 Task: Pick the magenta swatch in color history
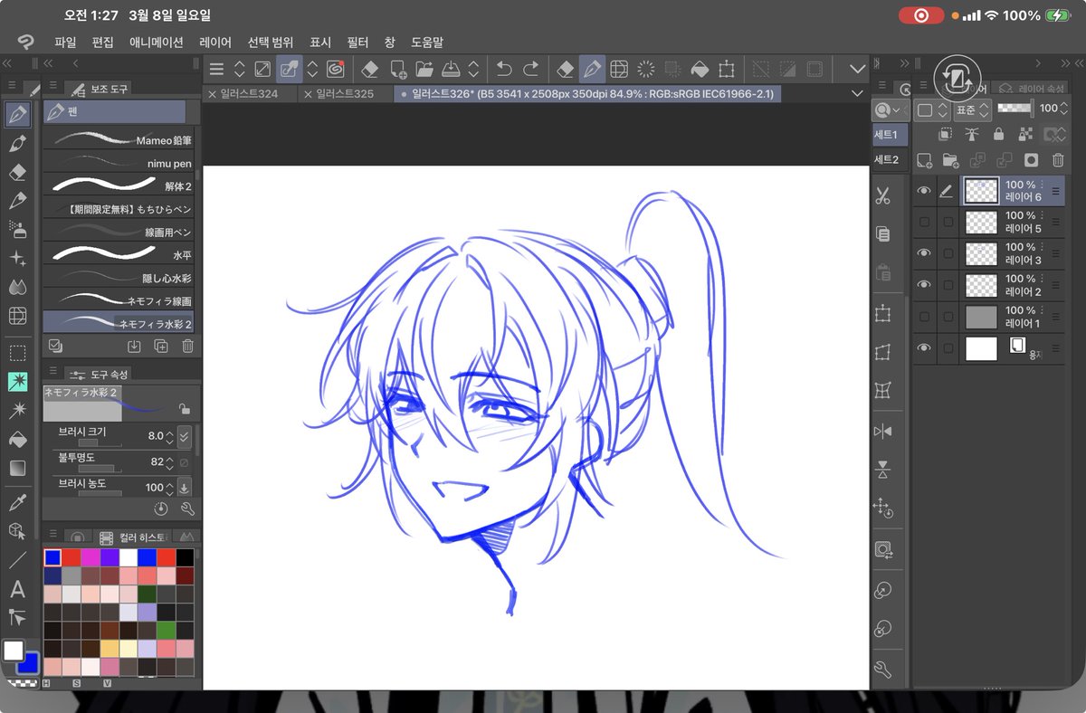pyautogui.click(x=90, y=557)
